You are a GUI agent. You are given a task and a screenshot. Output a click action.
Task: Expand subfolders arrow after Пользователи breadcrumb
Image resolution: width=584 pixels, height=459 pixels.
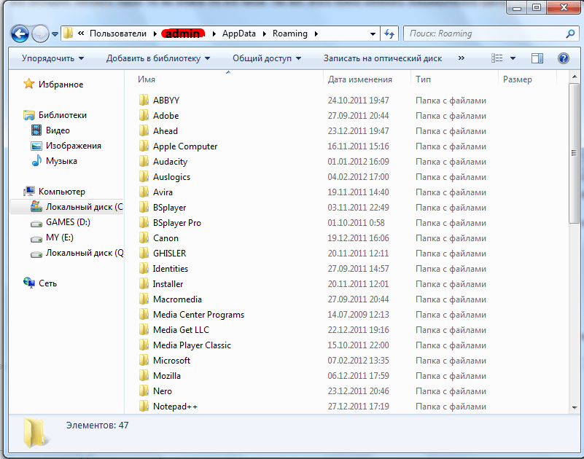[x=155, y=34]
